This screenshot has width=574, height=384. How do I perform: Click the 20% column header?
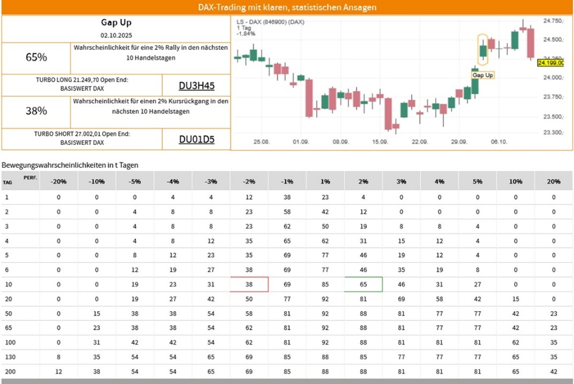click(x=553, y=181)
